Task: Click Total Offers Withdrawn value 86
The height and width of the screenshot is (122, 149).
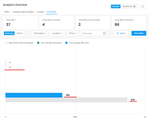Action: tap(117, 25)
